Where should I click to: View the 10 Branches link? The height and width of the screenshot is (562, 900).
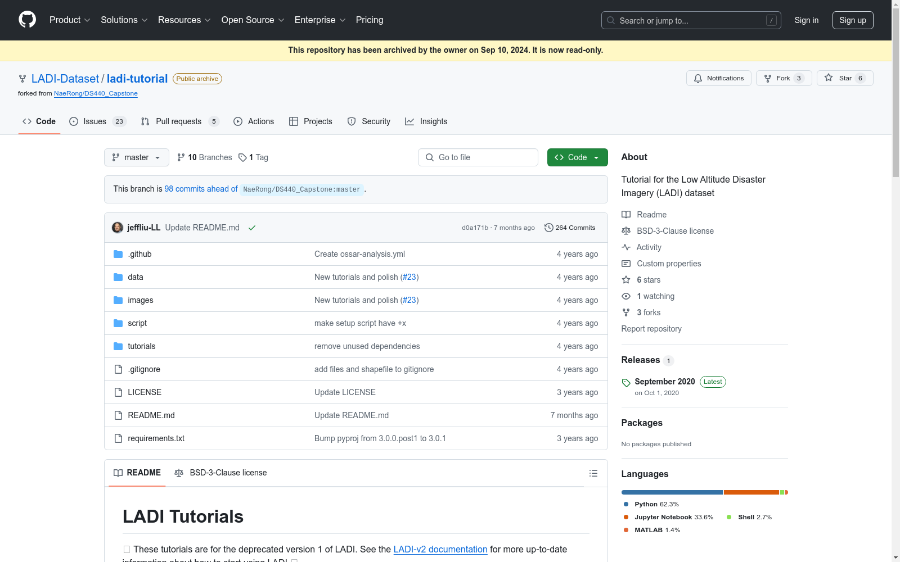[204, 157]
